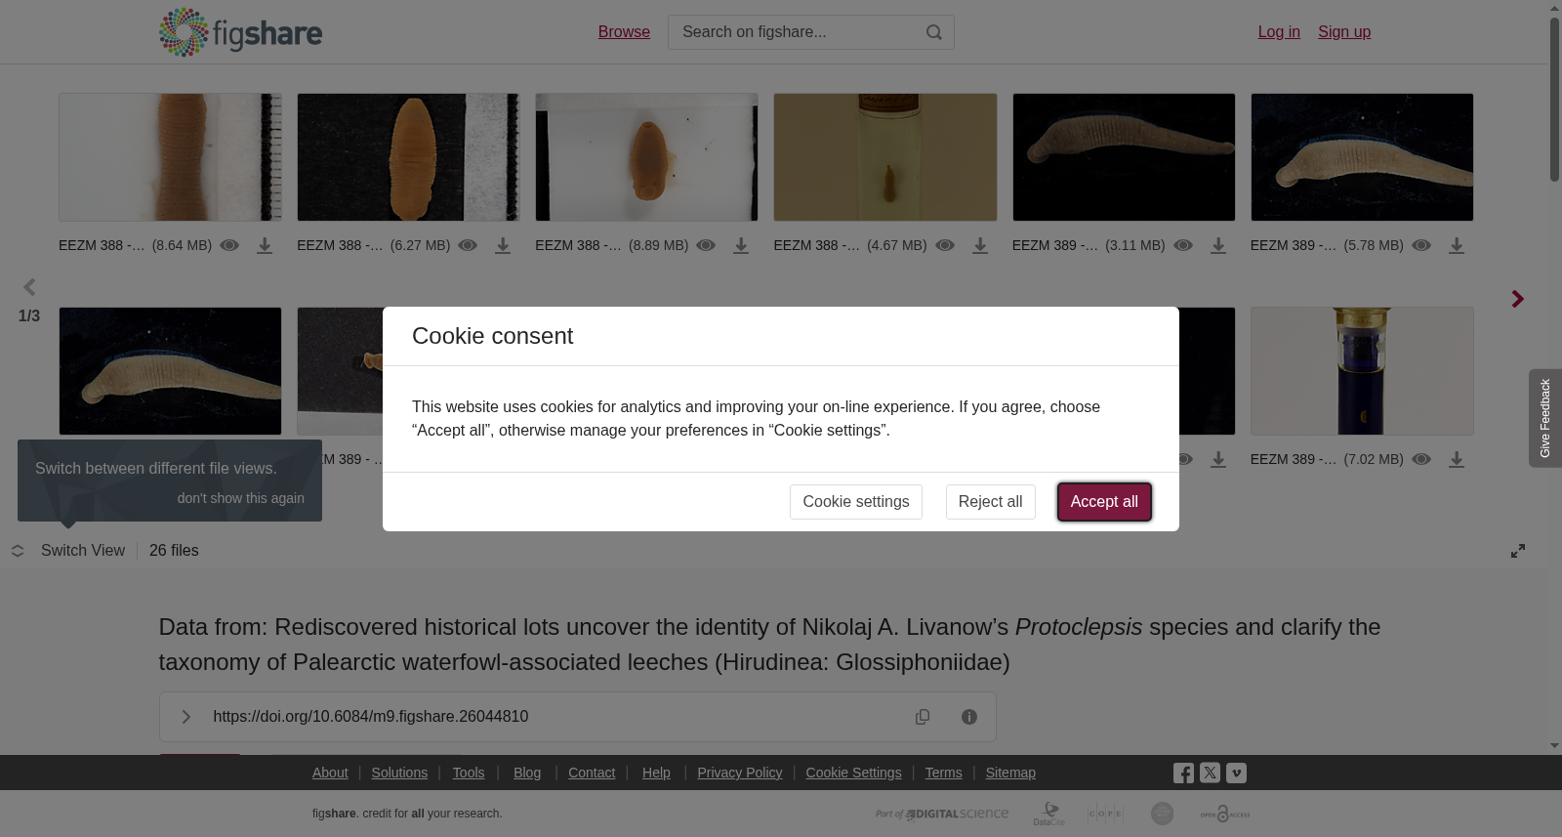Open the Browse link
The image size is (1562, 837).
pyautogui.click(x=624, y=32)
